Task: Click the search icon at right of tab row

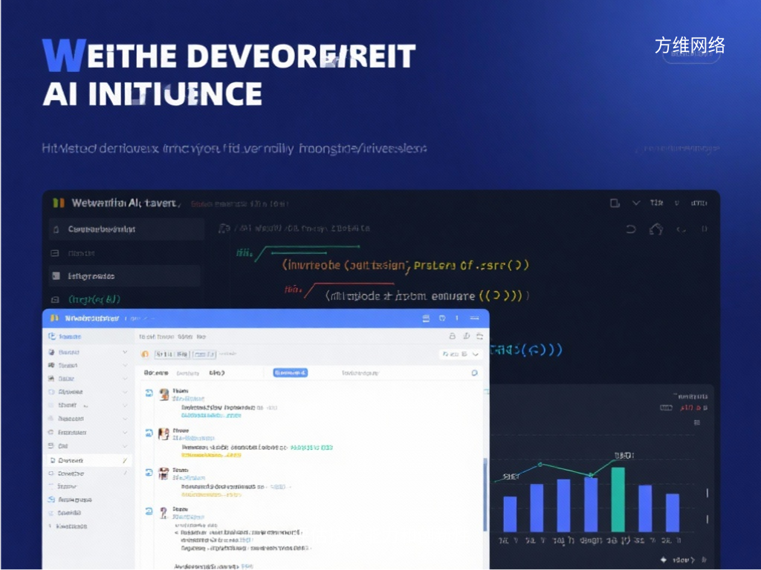Action: (474, 373)
